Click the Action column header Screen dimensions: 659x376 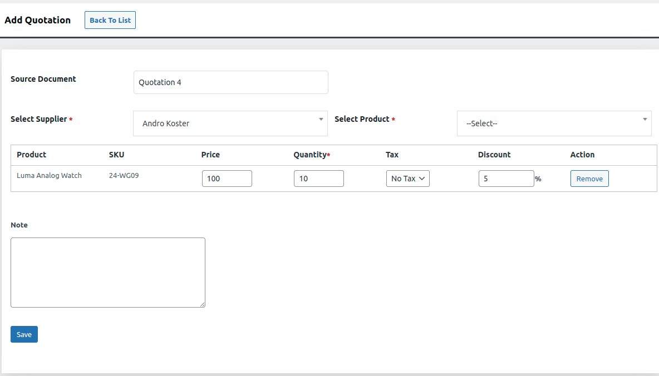click(x=583, y=155)
